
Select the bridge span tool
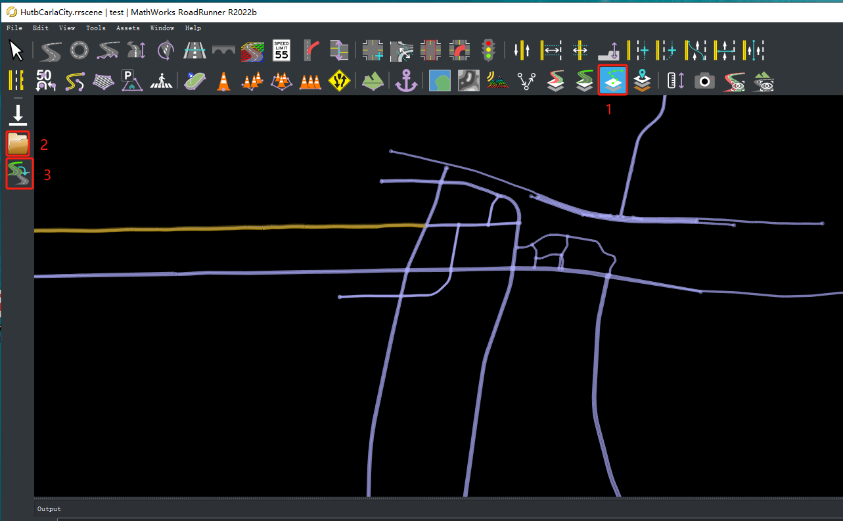(x=223, y=51)
